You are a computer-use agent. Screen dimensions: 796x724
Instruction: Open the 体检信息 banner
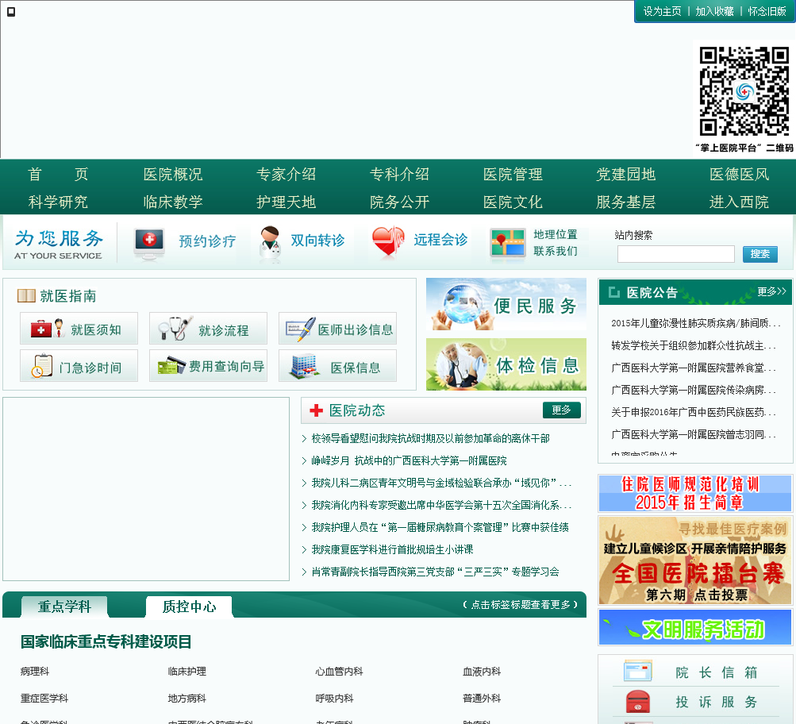pyautogui.click(x=506, y=364)
